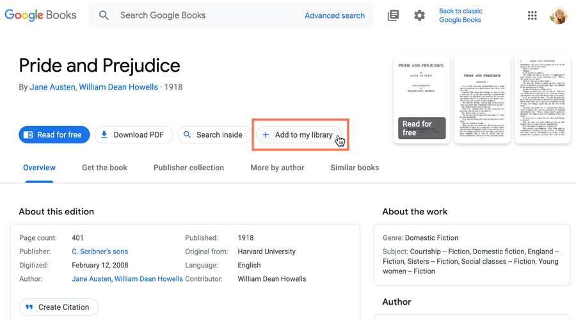This screenshot has height=320, width=576.
Task: Click the Create Citation button
Action: click(x=59, y=307)
